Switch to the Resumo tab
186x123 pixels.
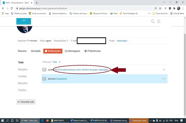(22, 51)
